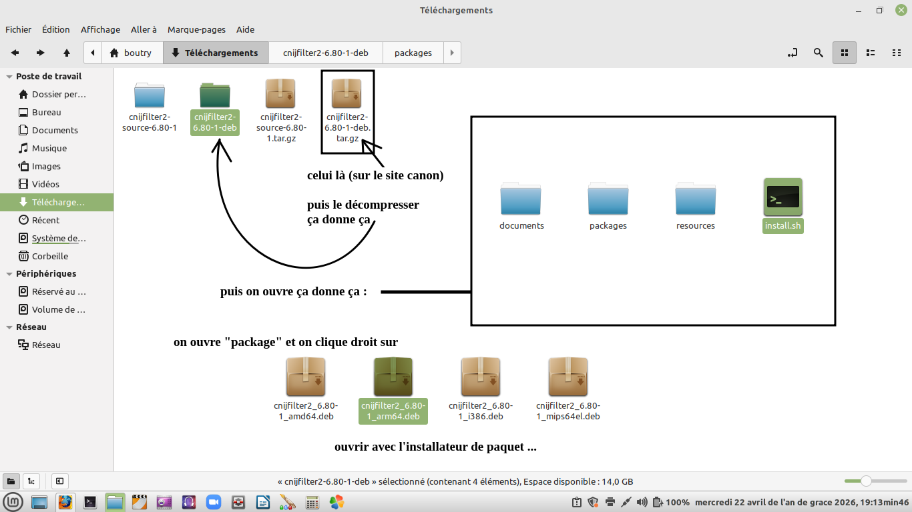Go back using the back arrow

[15, 53]
